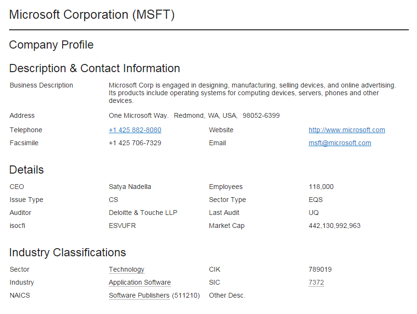417x314 pixels.
Task: Click the One Microsoft Way address text
Action: pos(139,115)
